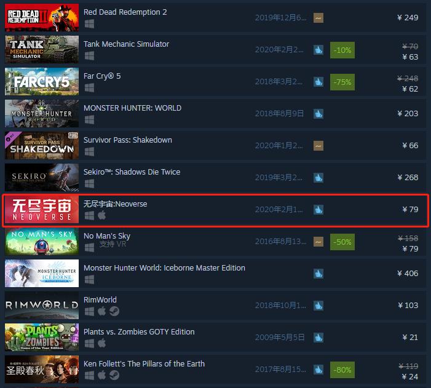The width and height of the screenshot is (431, 388).
Task: Open the Neoverse red banner thumbnail
Action: pyautogui.click(x=42, y=210)
